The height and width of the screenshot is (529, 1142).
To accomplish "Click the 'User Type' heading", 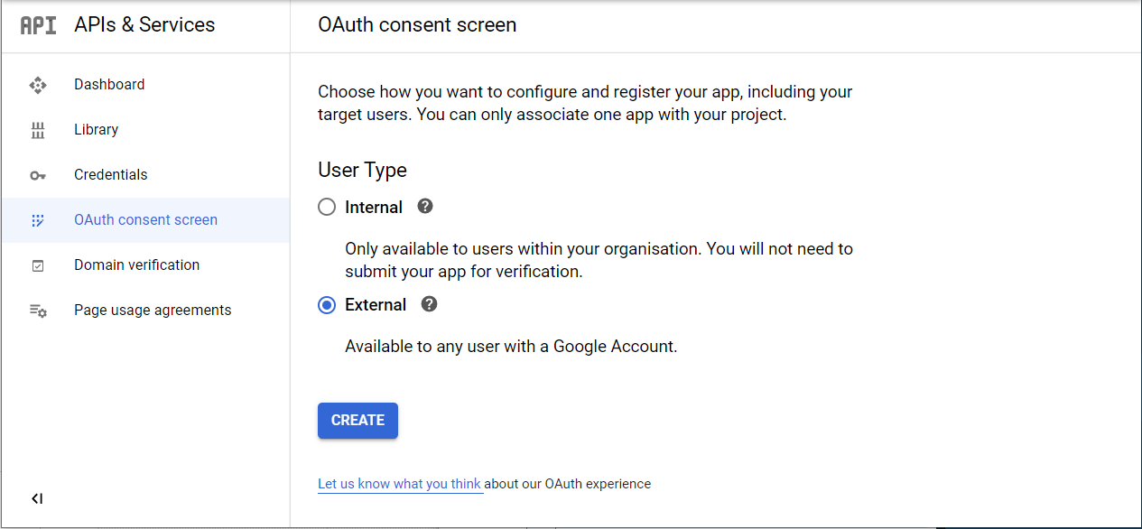I will point(362,170).
